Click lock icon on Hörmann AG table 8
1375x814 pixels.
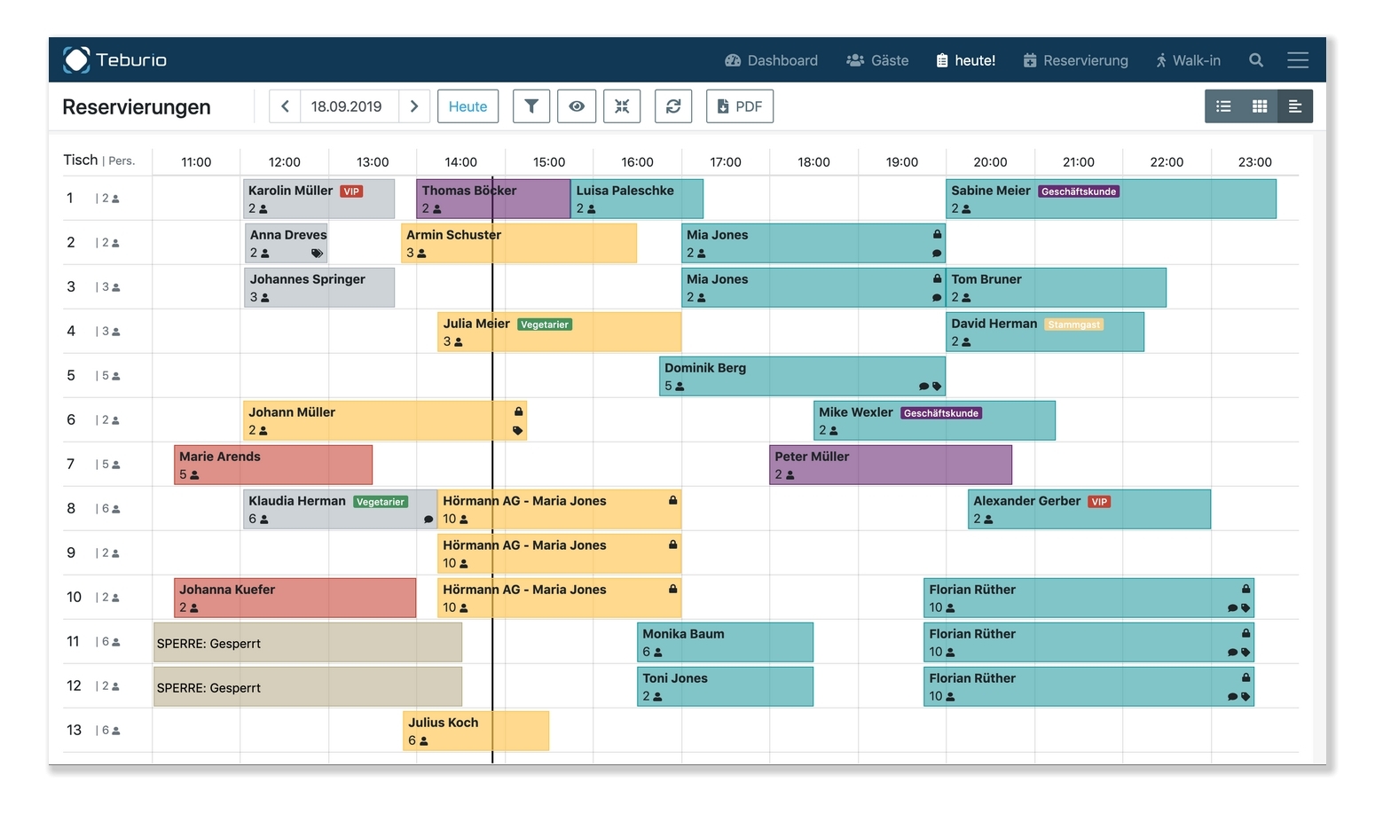tap(672, 500)
